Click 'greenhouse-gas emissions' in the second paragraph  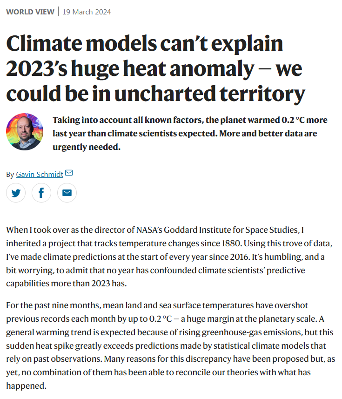[x=247, y=332]
